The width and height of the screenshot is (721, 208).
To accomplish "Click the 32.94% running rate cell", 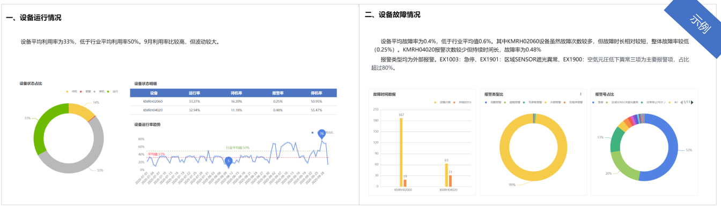I will click(x=194, y=110).
